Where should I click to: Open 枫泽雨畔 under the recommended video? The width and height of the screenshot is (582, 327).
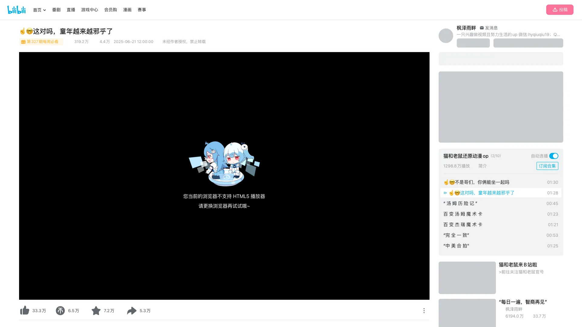tap(514, 309)
